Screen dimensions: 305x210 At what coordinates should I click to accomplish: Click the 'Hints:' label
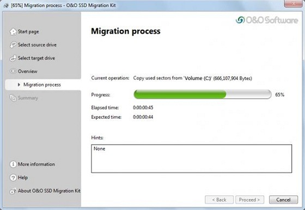[x=97, y=138]
